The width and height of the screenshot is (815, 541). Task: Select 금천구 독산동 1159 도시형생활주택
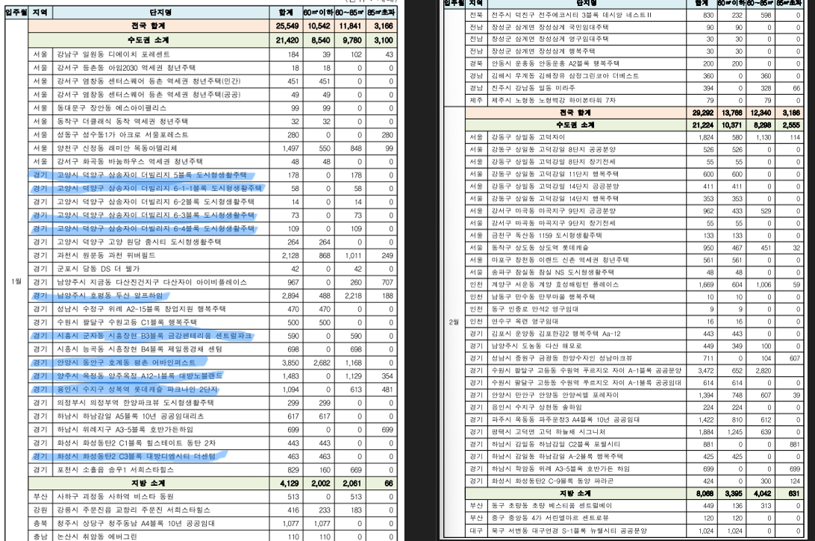(x=547, y=235)
